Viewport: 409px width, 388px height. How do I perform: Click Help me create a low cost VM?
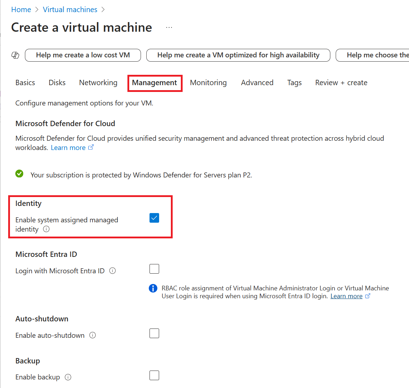point(83,55)
